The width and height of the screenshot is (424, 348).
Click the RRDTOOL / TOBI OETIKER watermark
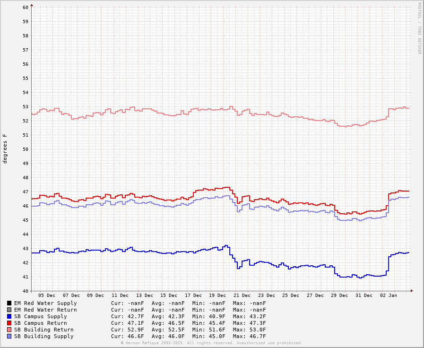[x=419, y=28]
